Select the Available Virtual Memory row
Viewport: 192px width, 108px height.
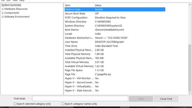click(x=115, y=66)
